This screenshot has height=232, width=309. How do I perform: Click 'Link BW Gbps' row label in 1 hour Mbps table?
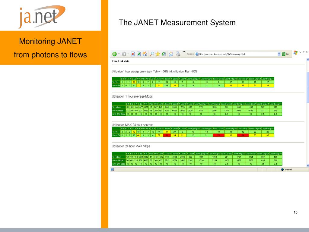(119, 114)
